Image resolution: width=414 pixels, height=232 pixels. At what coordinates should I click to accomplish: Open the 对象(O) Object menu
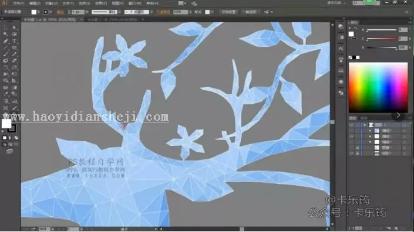[51, 4]
